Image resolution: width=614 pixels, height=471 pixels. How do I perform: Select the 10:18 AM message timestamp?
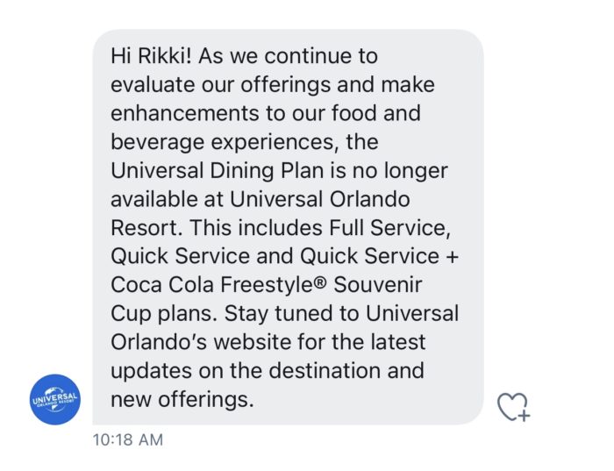128,439
